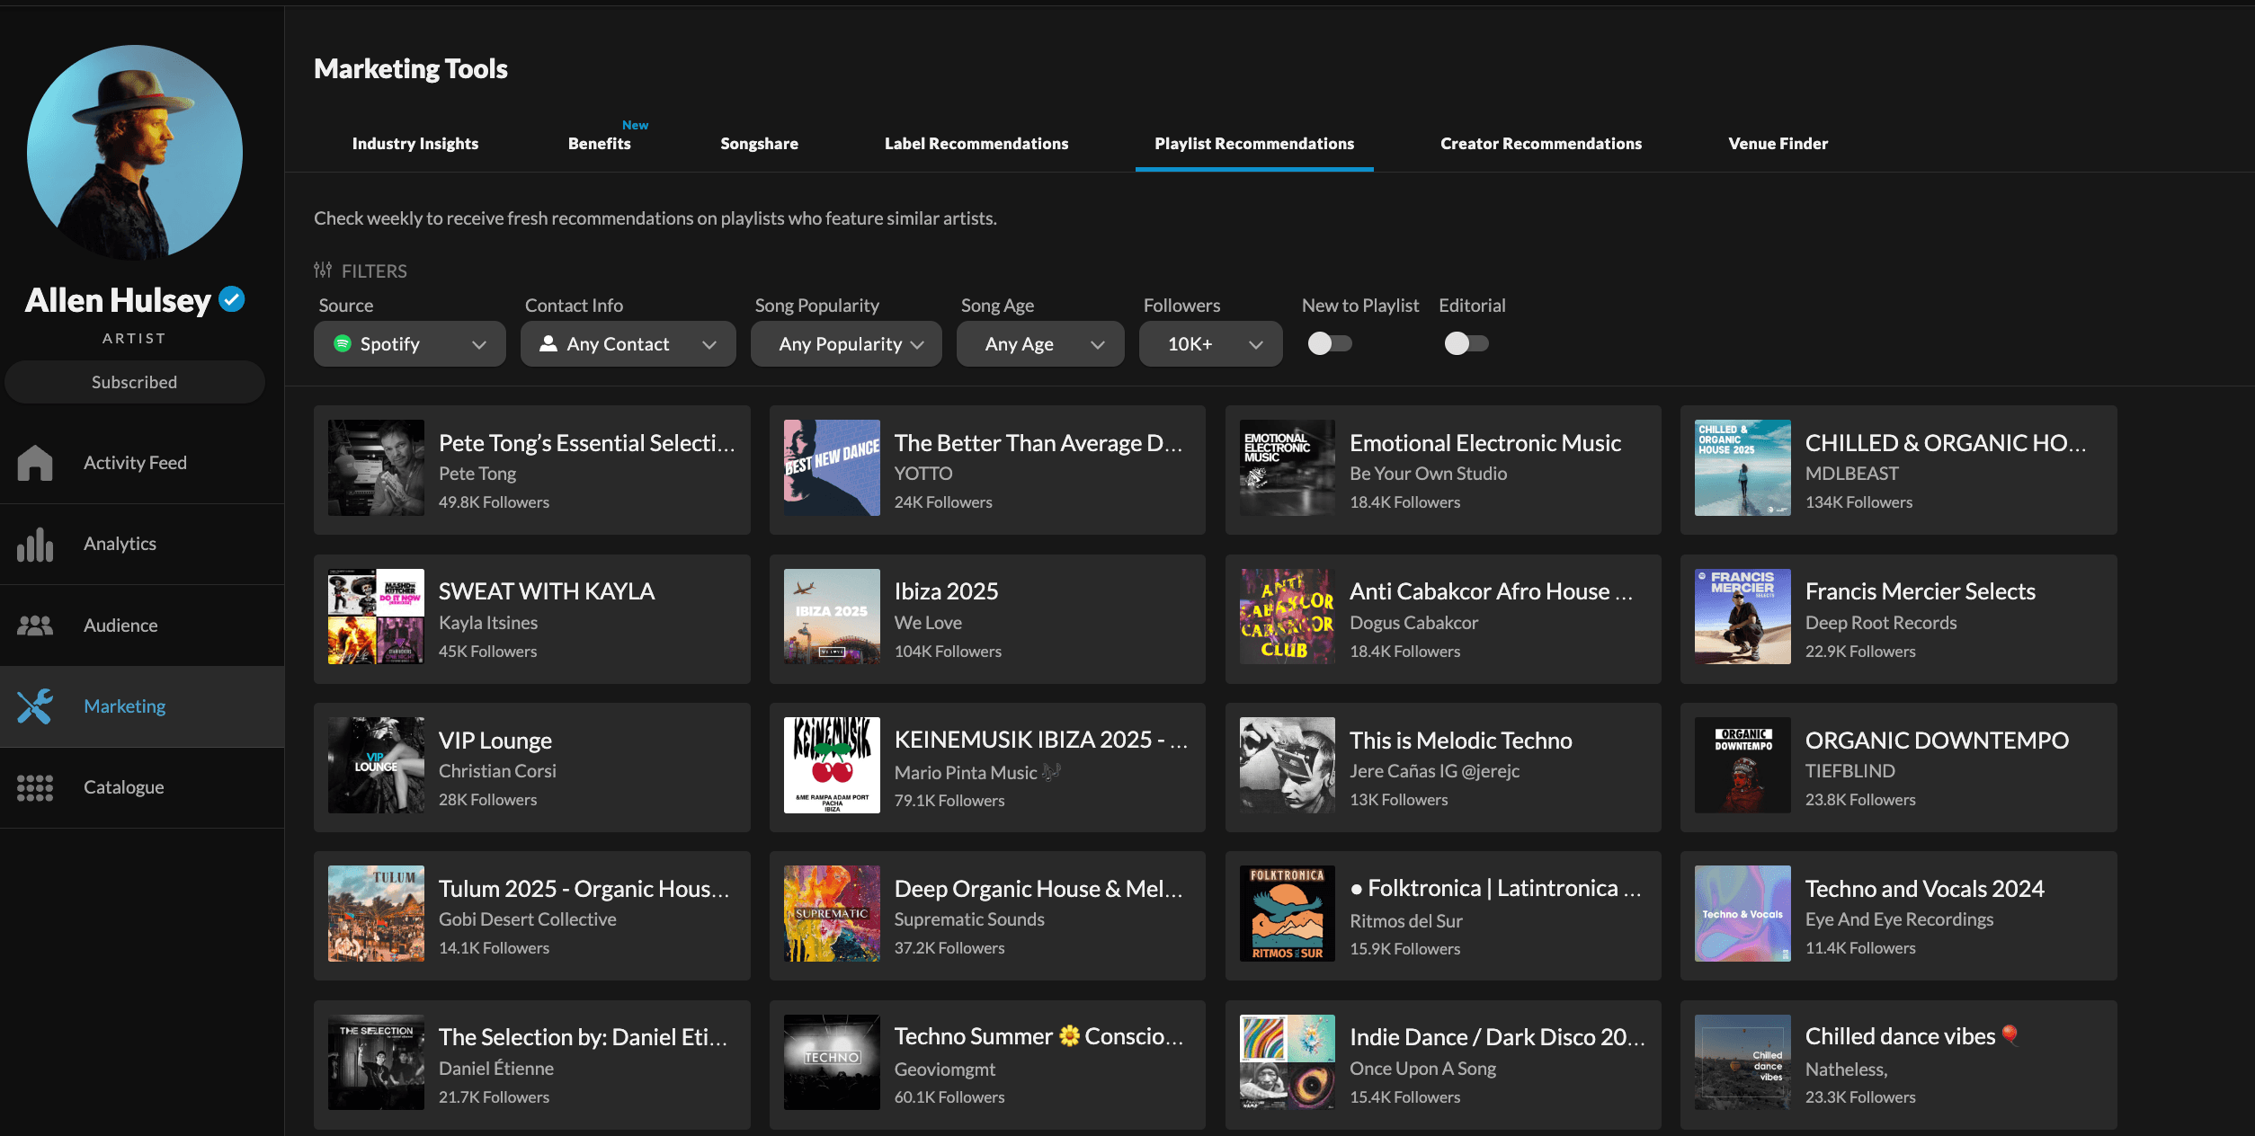Toggle the verified badge next to Allen Hulsey
Image resolution: width=2255 pixels, height=1136 pixels.
[x=232, y=298]
